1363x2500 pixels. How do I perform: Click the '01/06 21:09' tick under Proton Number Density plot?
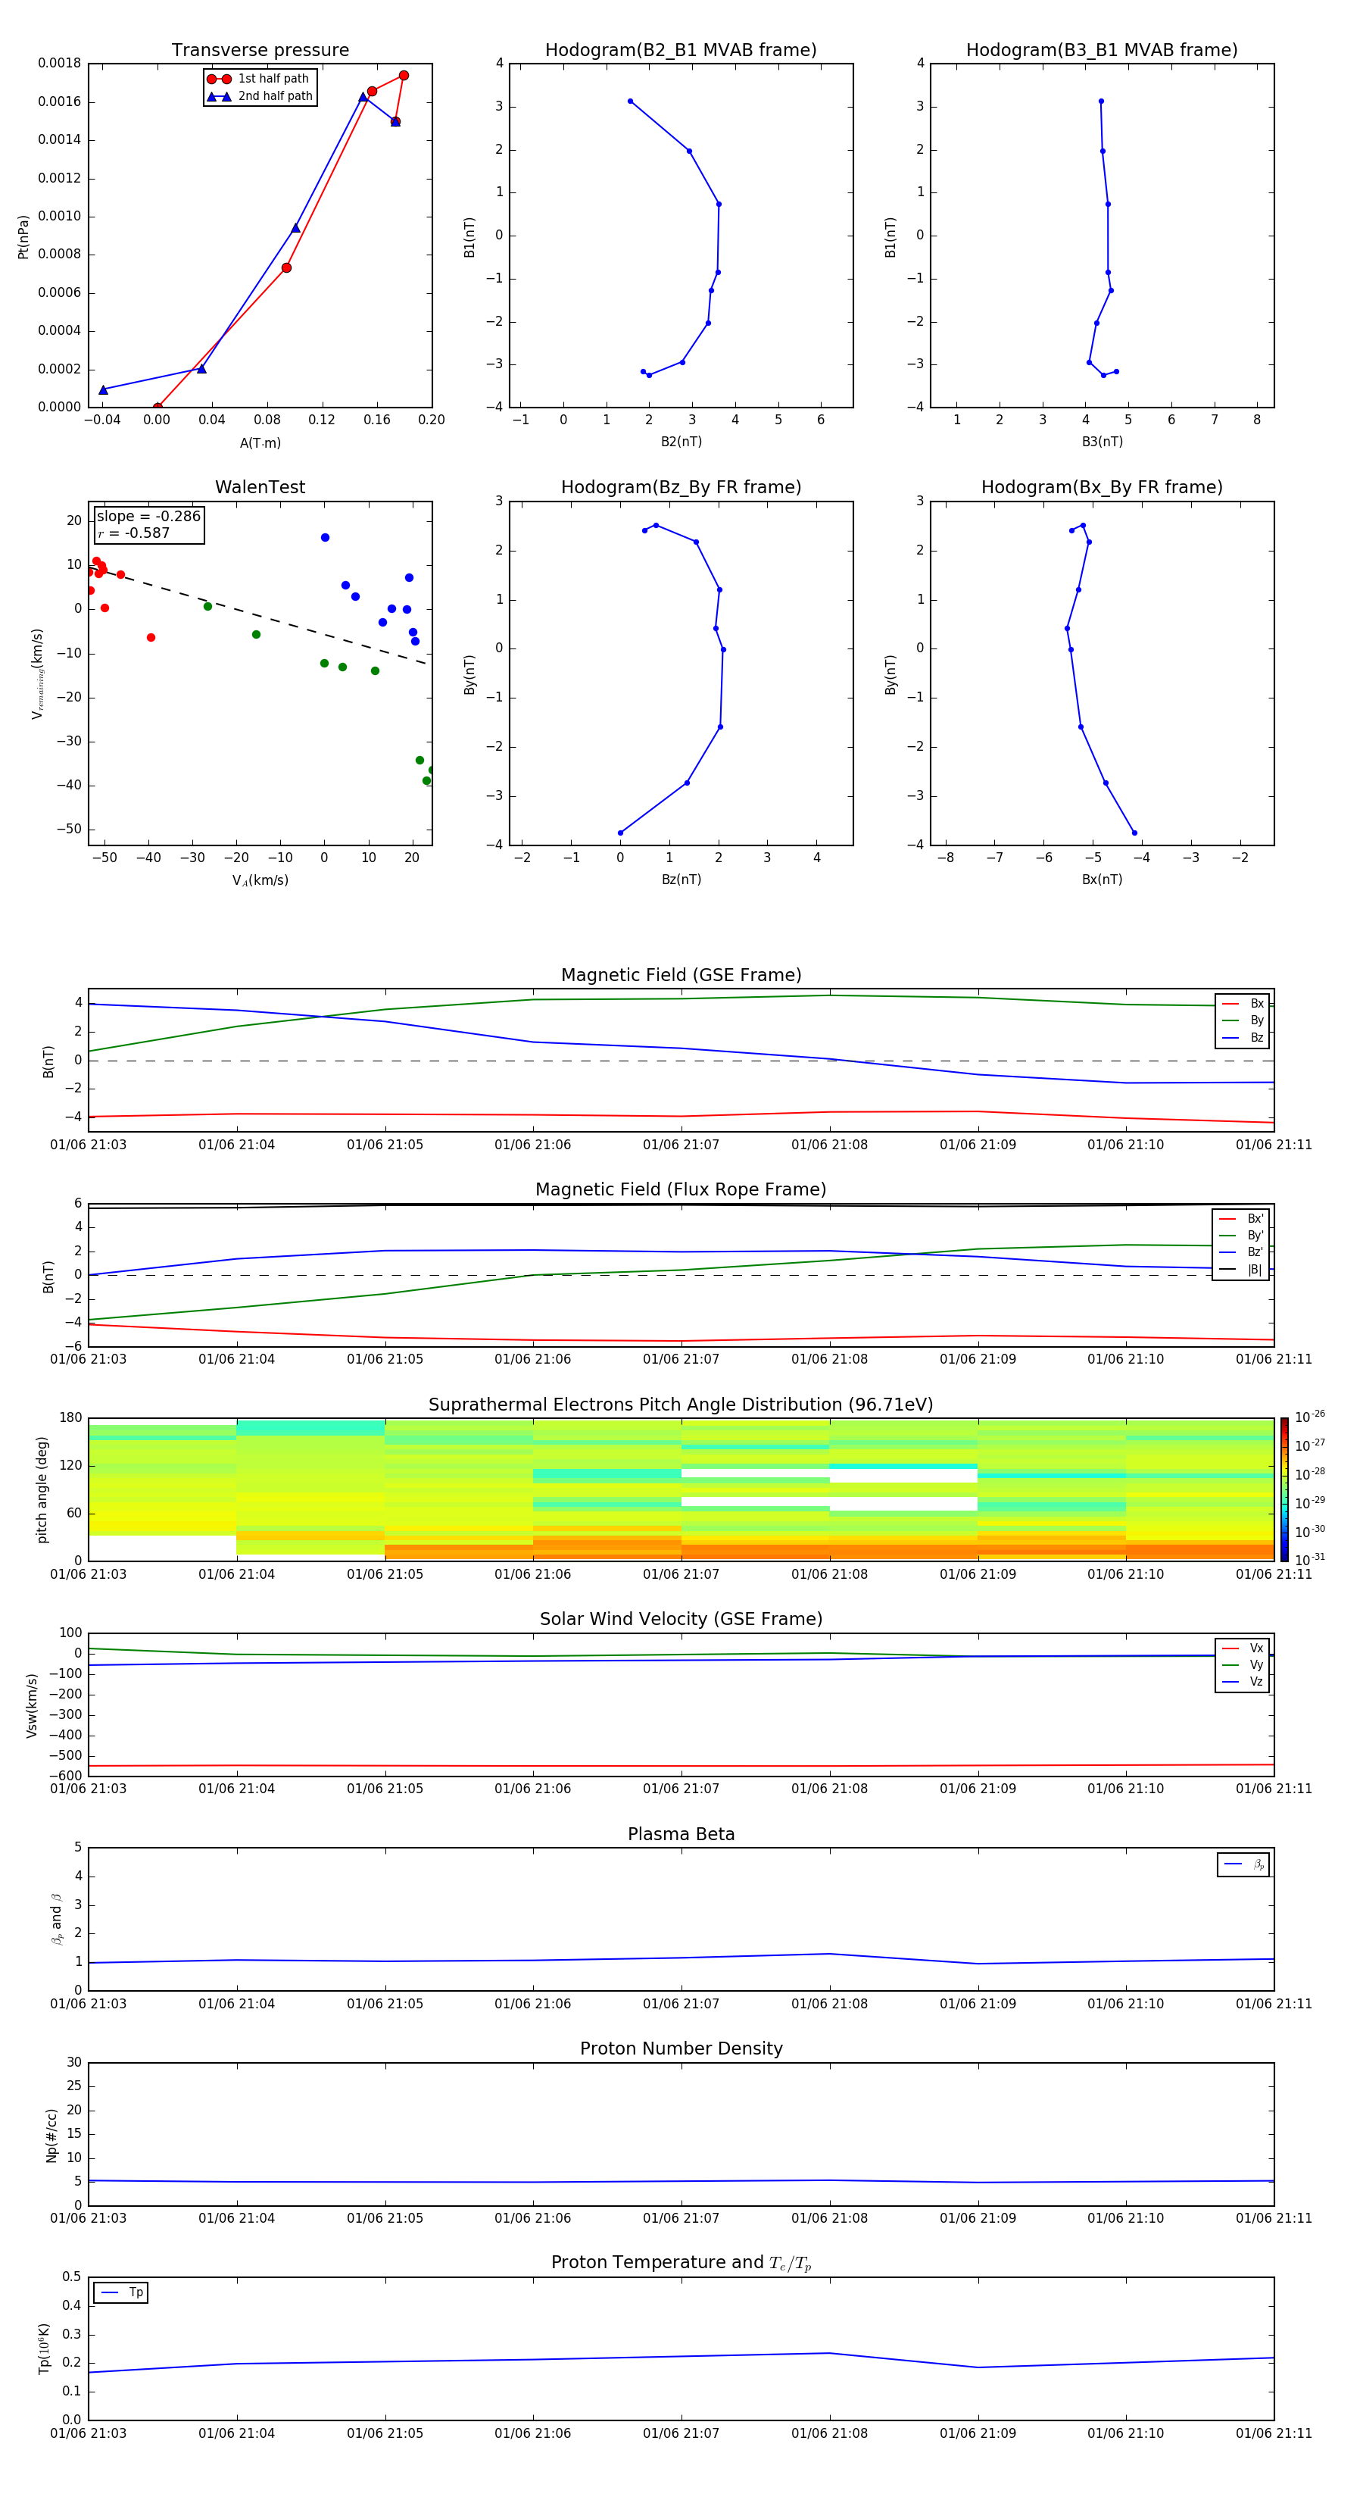click(978, 2218)
